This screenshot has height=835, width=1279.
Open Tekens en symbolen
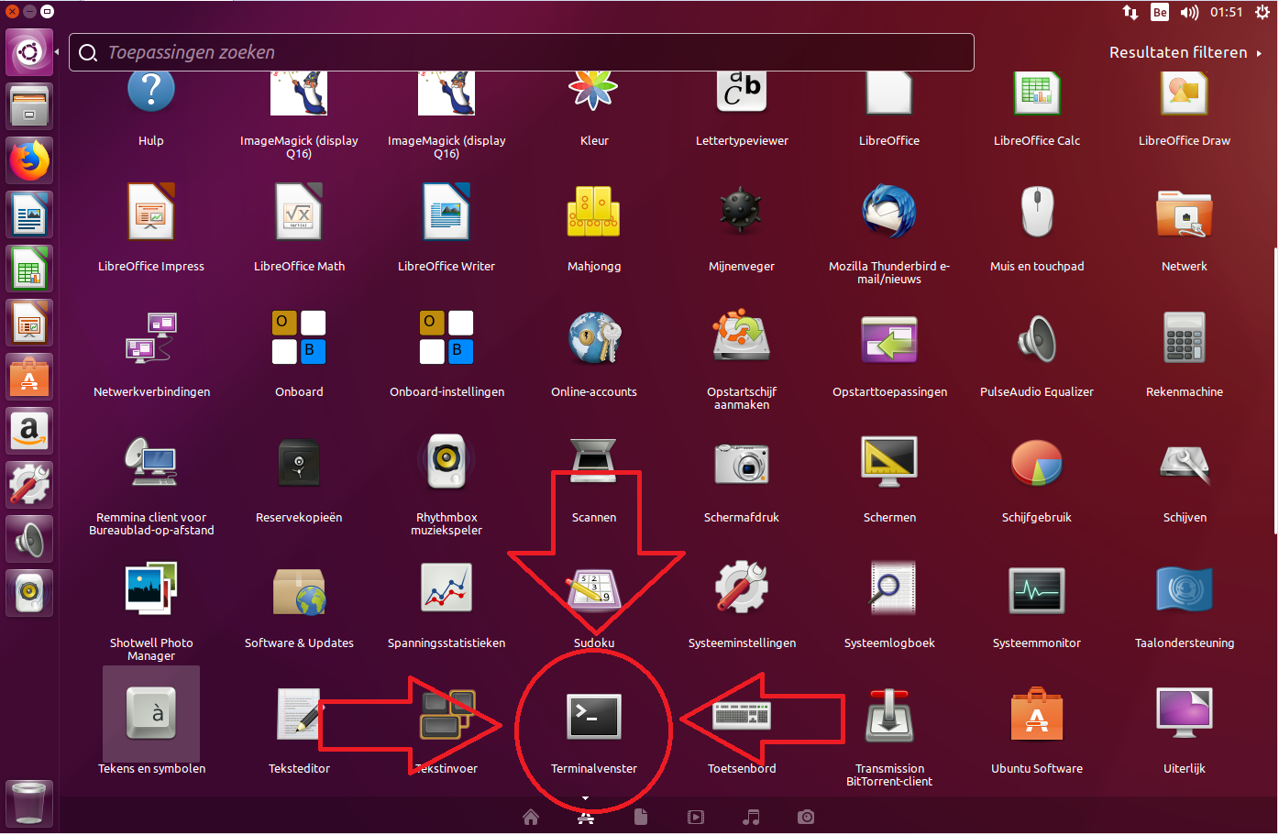[151, 714]
